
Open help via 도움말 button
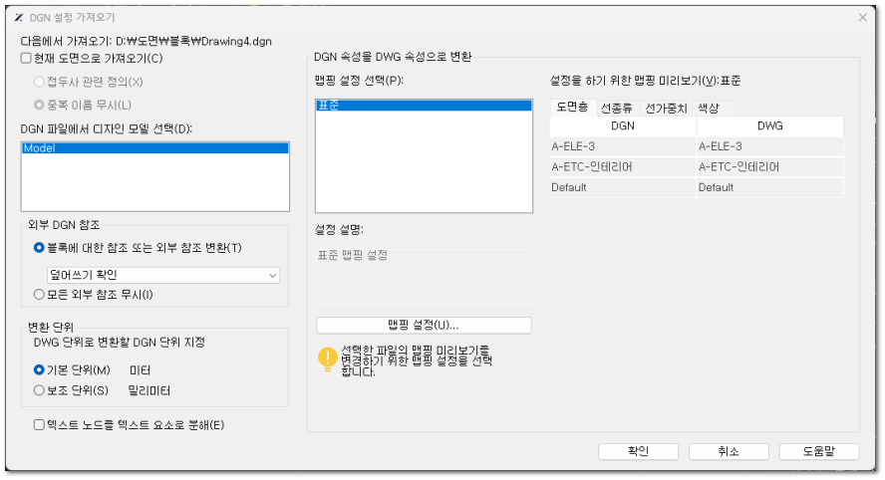click(x=819, y=451)
